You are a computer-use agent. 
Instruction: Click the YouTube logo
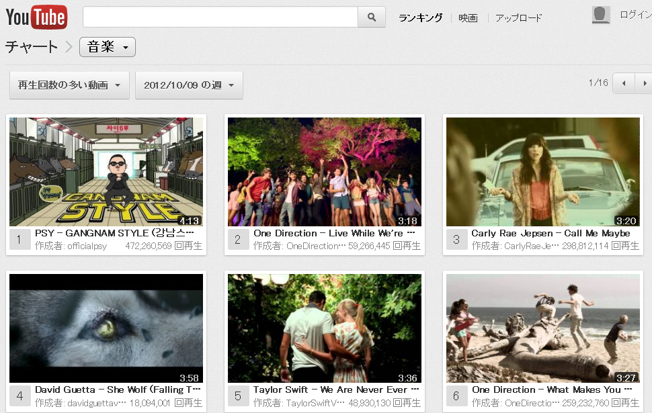tap(36, 17)
